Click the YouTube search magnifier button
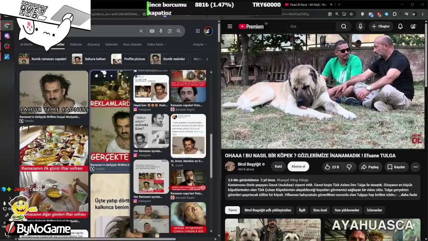This screenshot has height=241, width=428. [x=344, y=26]
